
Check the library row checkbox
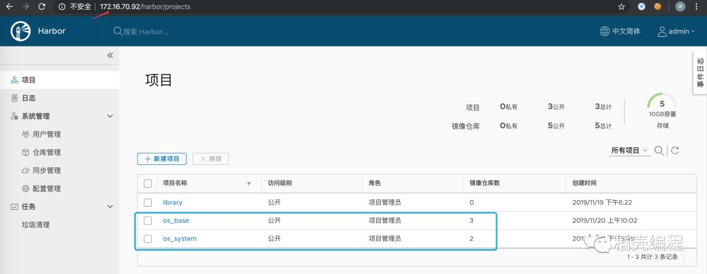click(148, 202)
